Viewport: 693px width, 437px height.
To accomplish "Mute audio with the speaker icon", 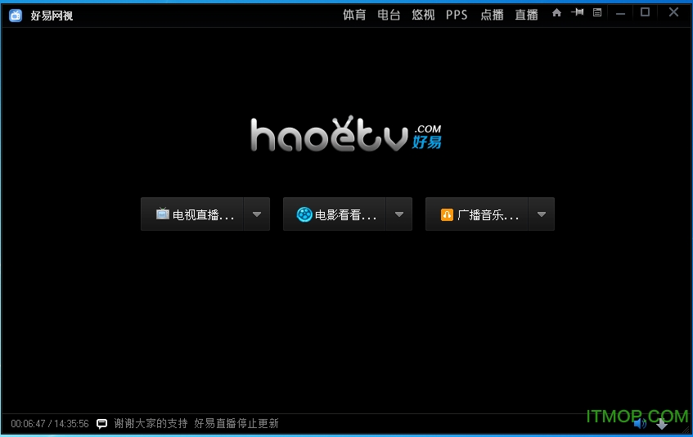I will point(639,424).
